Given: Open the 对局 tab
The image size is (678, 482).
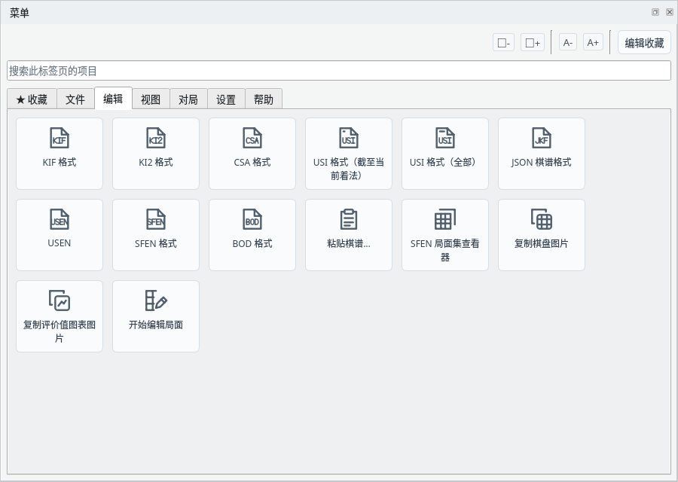Looking at the screenshot, I should pos(188,99).
